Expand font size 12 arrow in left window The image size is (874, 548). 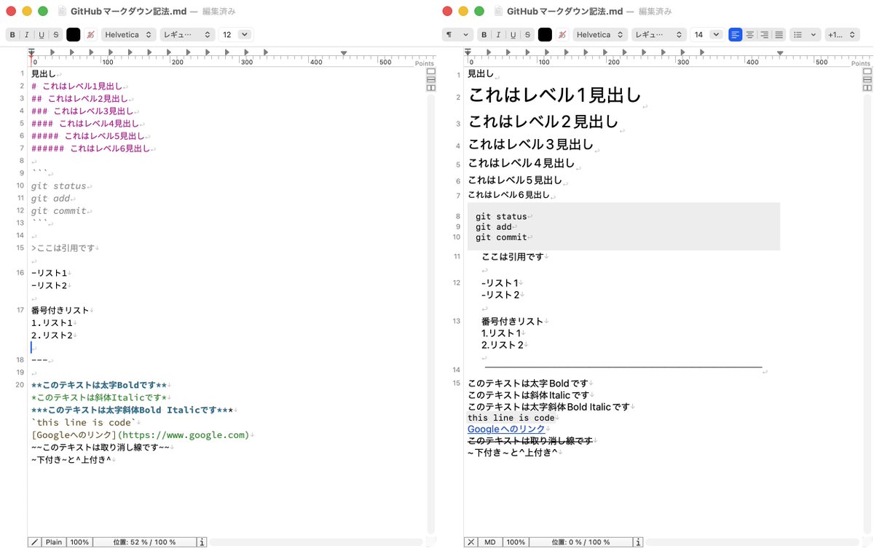tap(244, 34)
